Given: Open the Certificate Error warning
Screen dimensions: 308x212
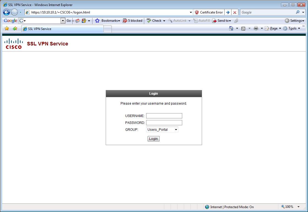Looking at the screenshot, I should [209, 12].
